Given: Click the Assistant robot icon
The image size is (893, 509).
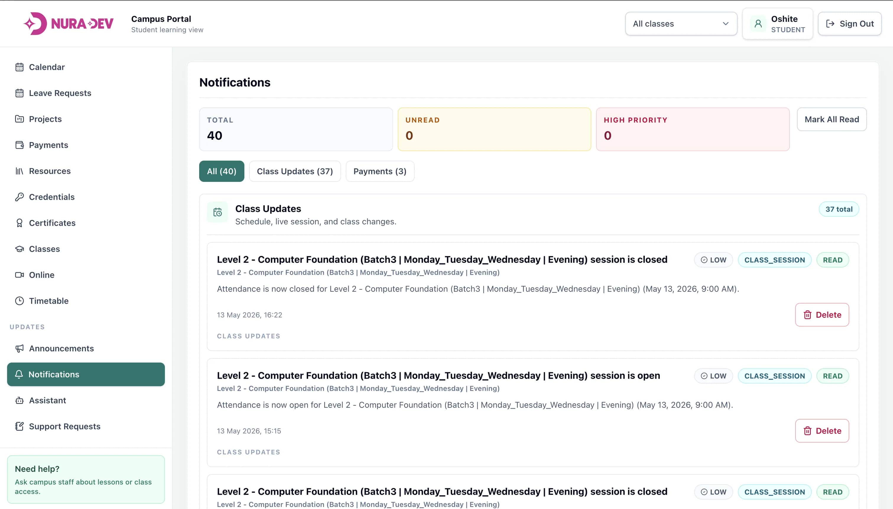Looking at the screenshot, I should (20, 401).
